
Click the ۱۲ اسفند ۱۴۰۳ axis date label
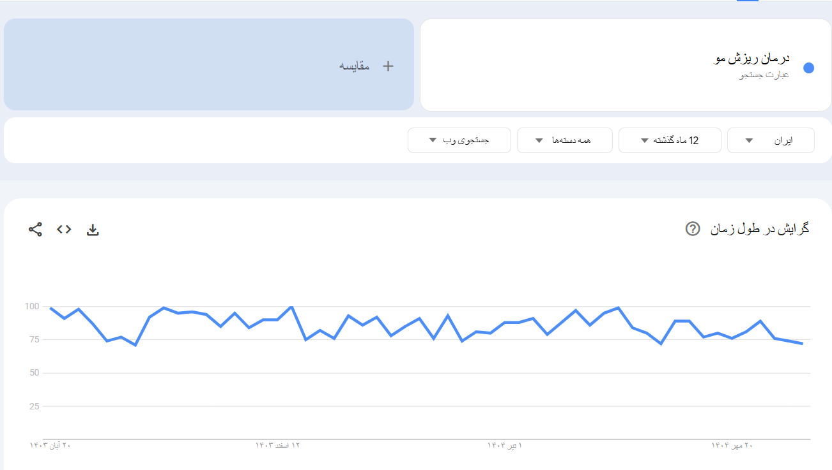[x=277, y=445]
